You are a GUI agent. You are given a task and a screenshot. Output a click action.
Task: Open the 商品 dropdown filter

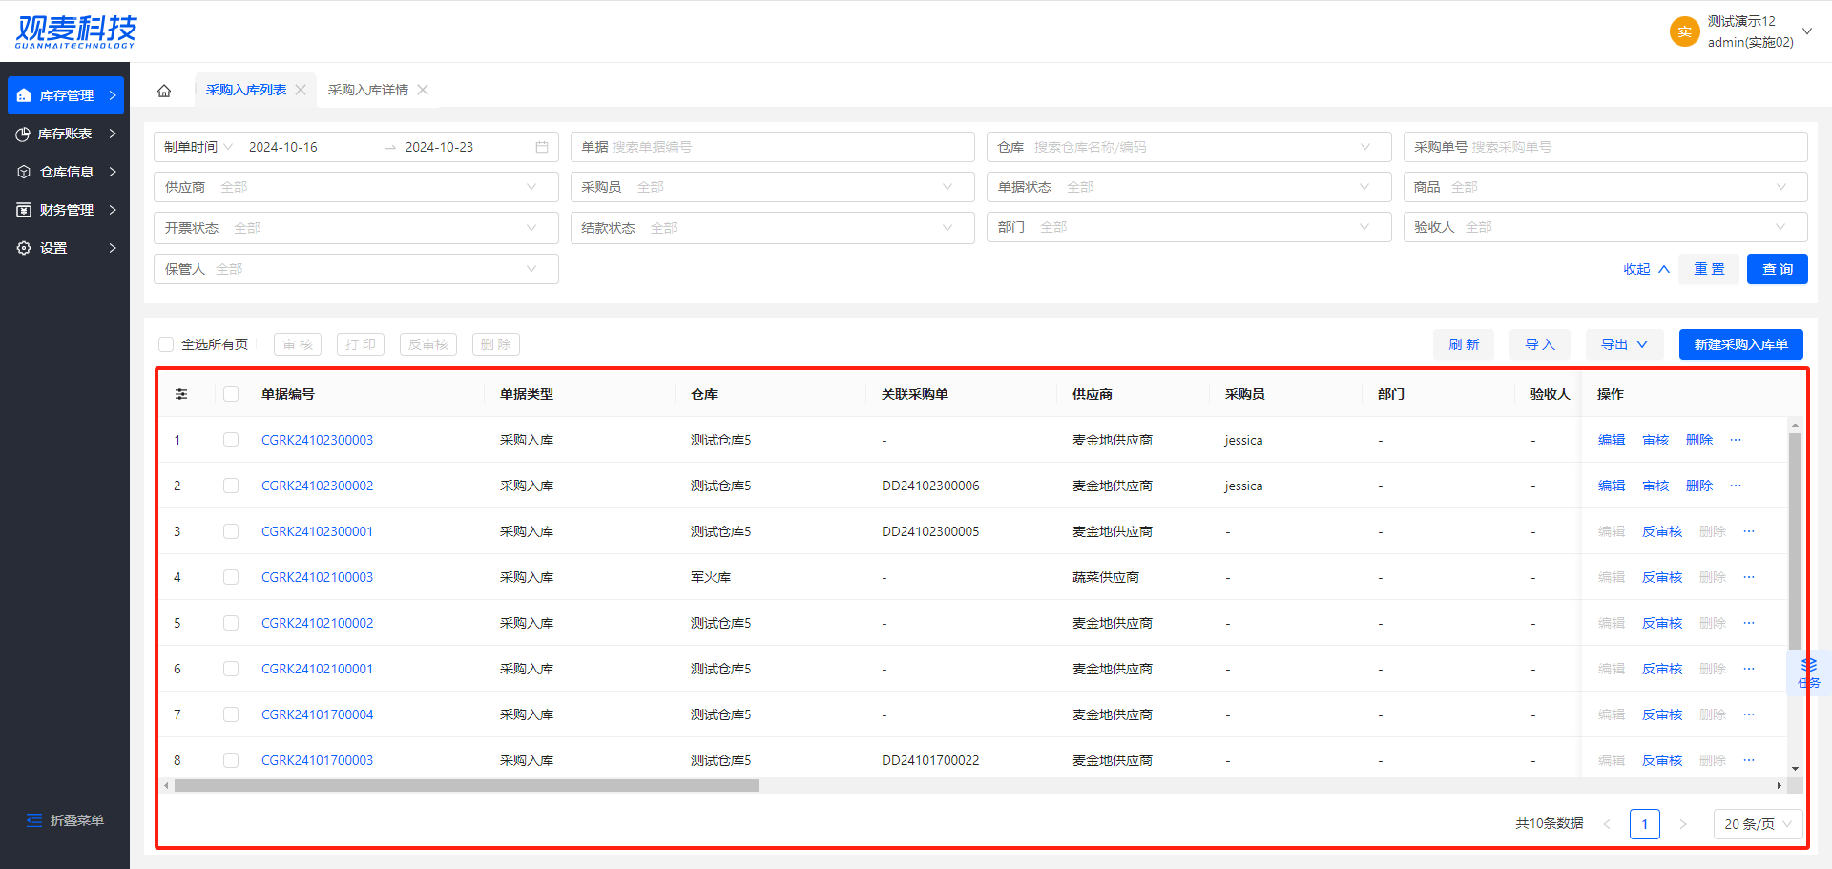coord(1605,187)
